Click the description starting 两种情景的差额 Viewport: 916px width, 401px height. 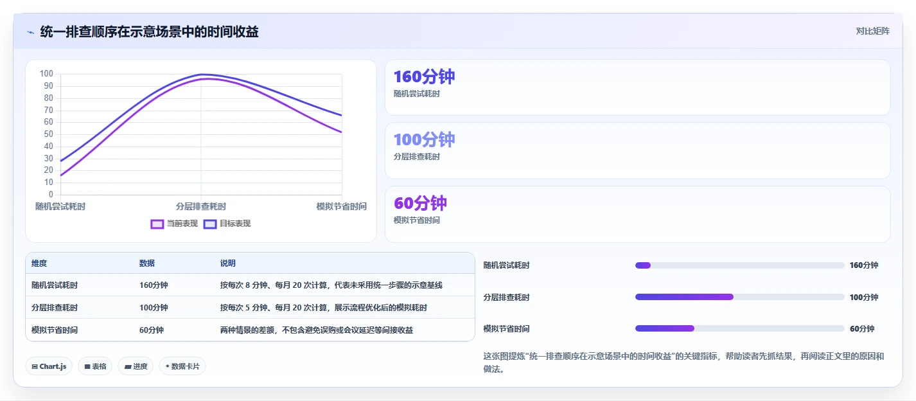(x=317, y=330)
